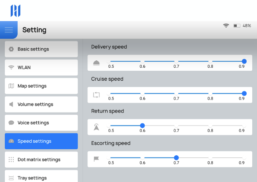Click the Cruise speed loop icon
257x182 pixels.
(96, 95)
